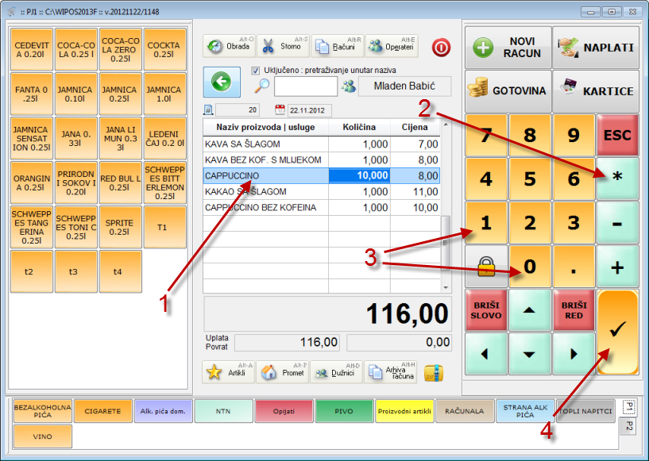Open Operateri users button
Image resolution: width=649 pixels, height=461 pixels.
click(392, 46)
